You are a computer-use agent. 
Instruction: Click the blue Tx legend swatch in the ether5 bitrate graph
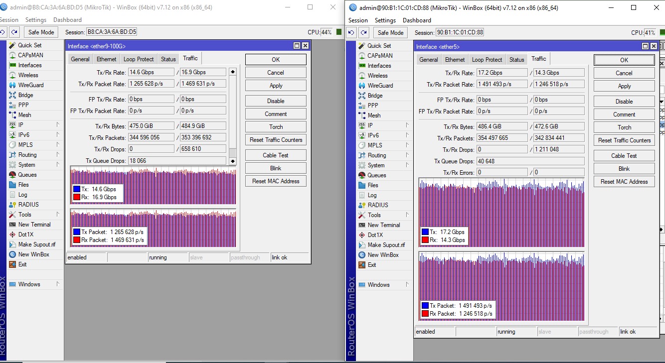425,232
